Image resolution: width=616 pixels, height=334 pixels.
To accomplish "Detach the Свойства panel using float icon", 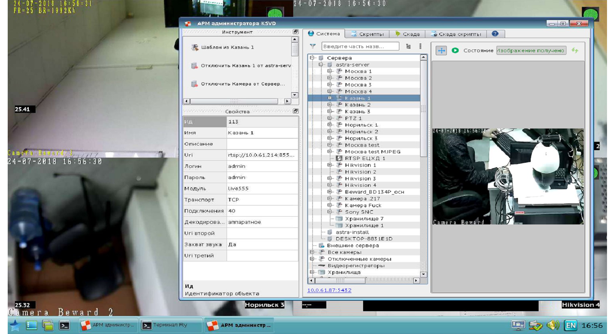I will click(x=296, y=111).
